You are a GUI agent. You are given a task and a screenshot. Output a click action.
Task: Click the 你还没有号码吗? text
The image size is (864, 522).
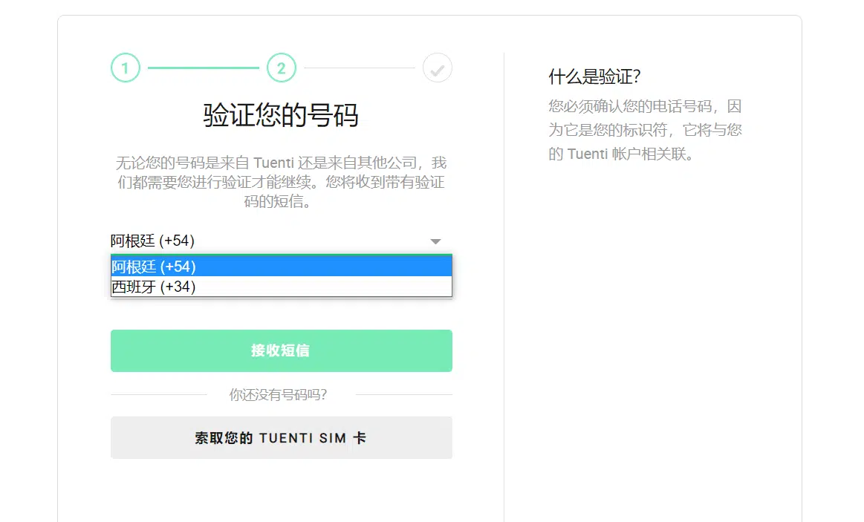coord(279,395)
